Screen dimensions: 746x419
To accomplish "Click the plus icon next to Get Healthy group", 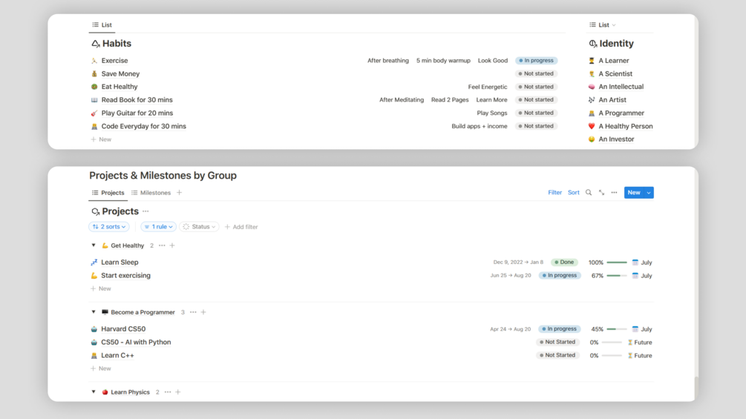I will pos(172,245).
